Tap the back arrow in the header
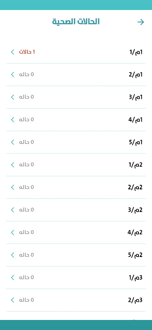152x330 pixels. pyautogui.click(x=141, y=22)
